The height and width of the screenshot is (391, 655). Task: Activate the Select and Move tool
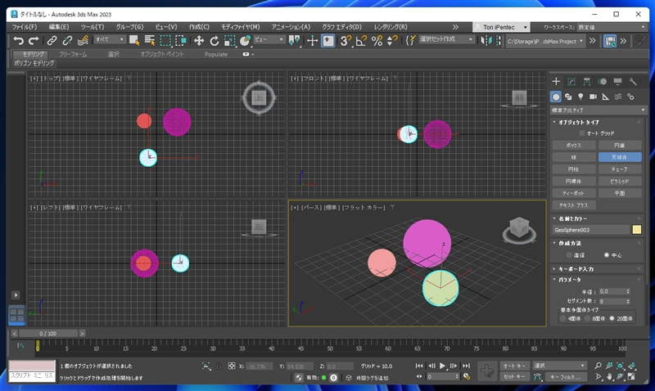199,40
